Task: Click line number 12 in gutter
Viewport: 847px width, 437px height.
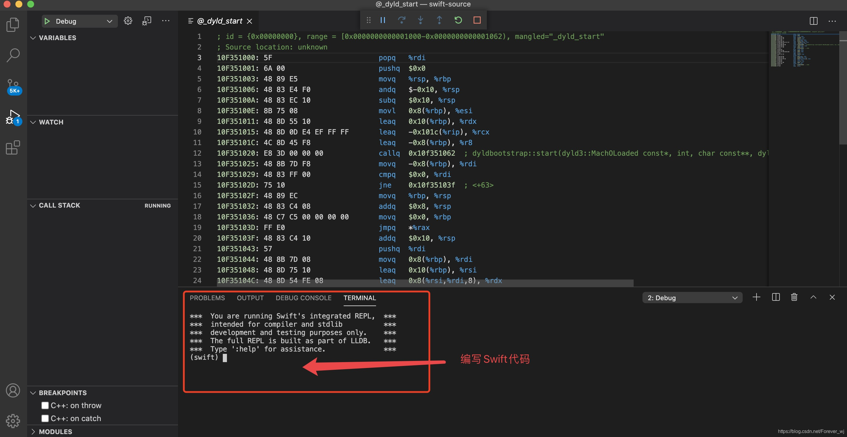Action: click(x=197, y=153)
